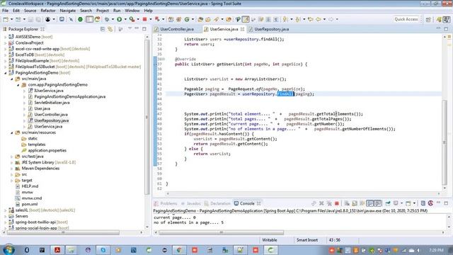Expand the AWSSESDemo project node
This screenshot has height=255, width=453.
tap(5, 37)
